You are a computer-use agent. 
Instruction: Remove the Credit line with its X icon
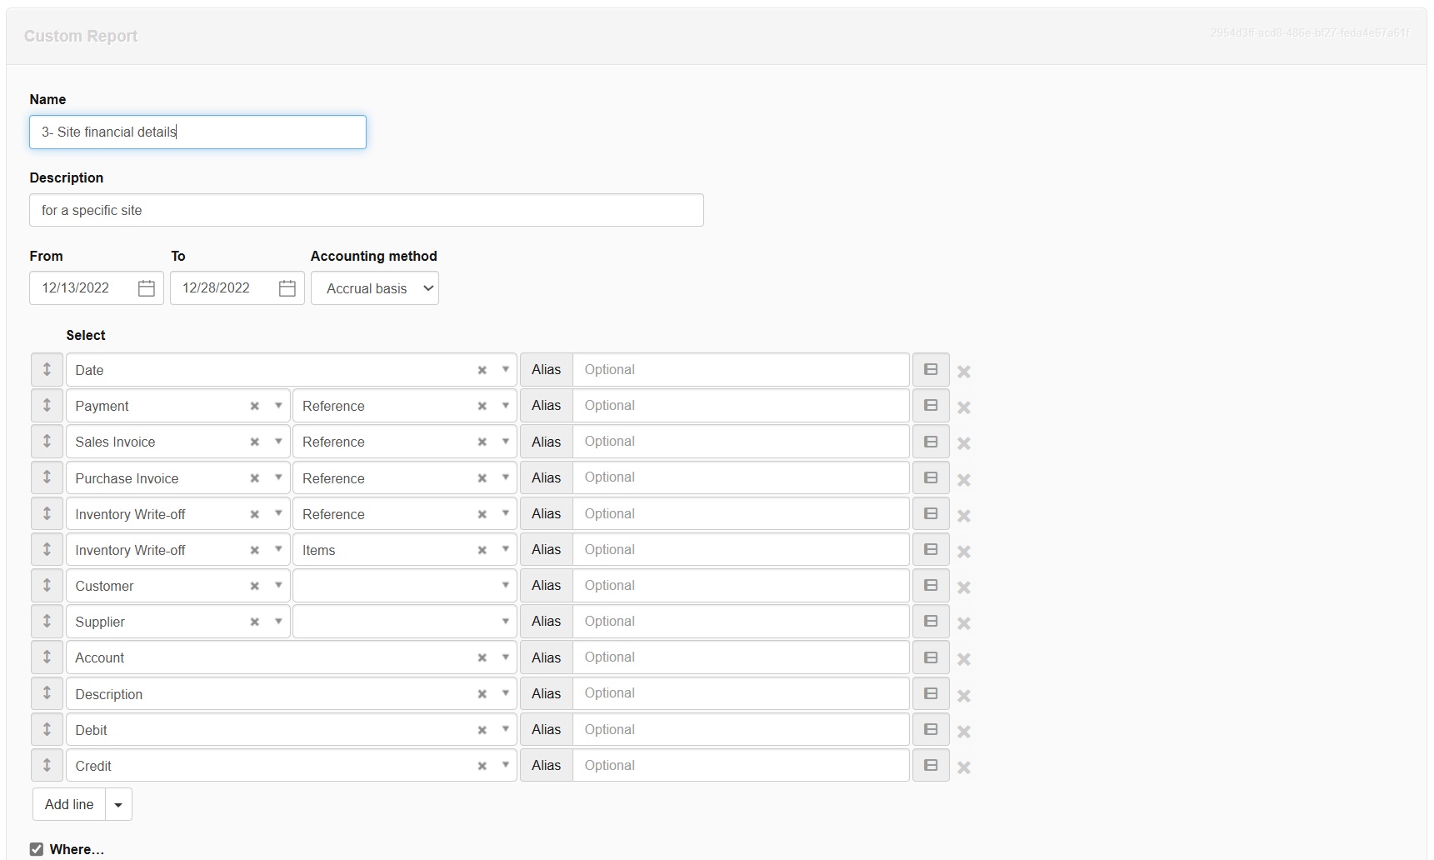964,767
